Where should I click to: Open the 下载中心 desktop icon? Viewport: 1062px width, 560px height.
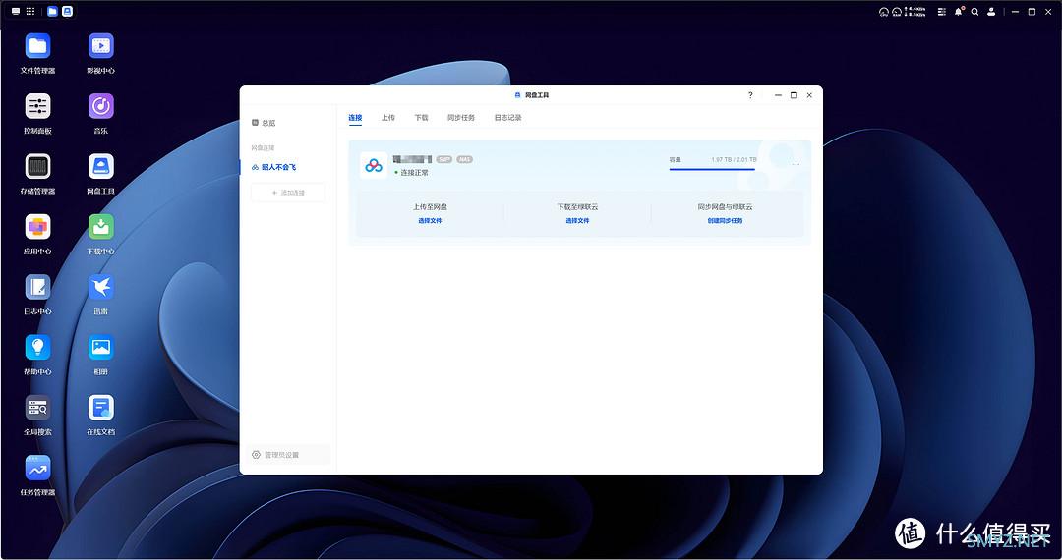point(101,227)
